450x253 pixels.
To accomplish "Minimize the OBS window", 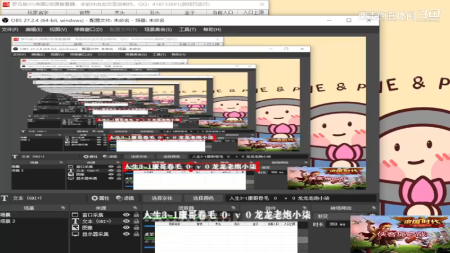I will 329,20.
